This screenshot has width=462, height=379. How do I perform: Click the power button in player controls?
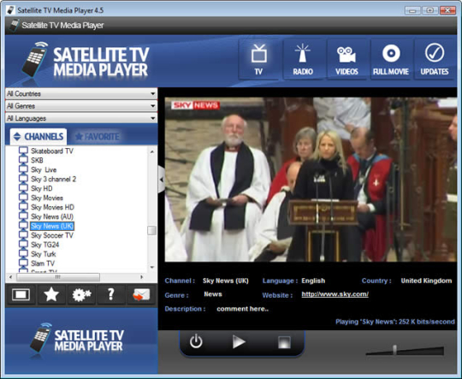tap(196, 342)
